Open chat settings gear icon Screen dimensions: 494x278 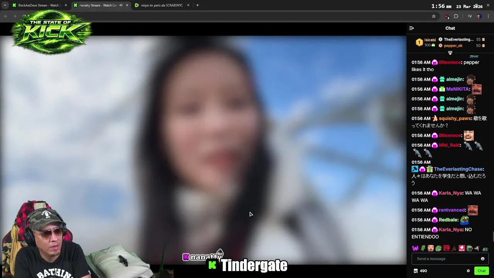point(468,271)
